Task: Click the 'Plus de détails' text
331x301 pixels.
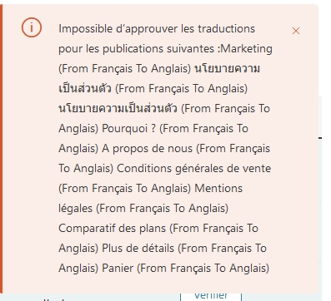Action: 138,249
